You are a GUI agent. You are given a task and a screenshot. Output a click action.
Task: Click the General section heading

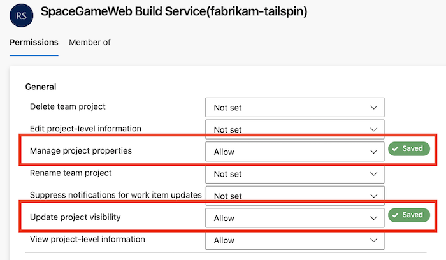click(x=41, y=87)
